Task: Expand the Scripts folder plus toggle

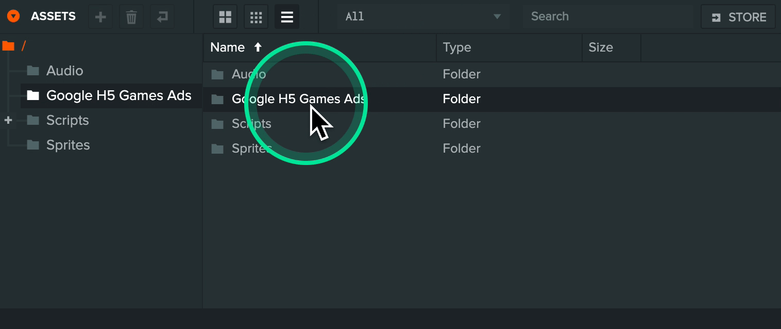Action: click(x=8, y=120)
